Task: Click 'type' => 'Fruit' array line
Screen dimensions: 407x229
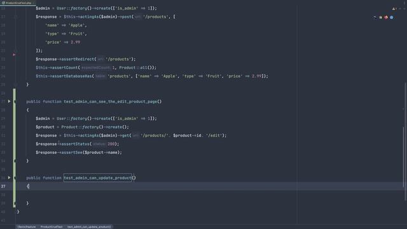Action: pos(66,34)
